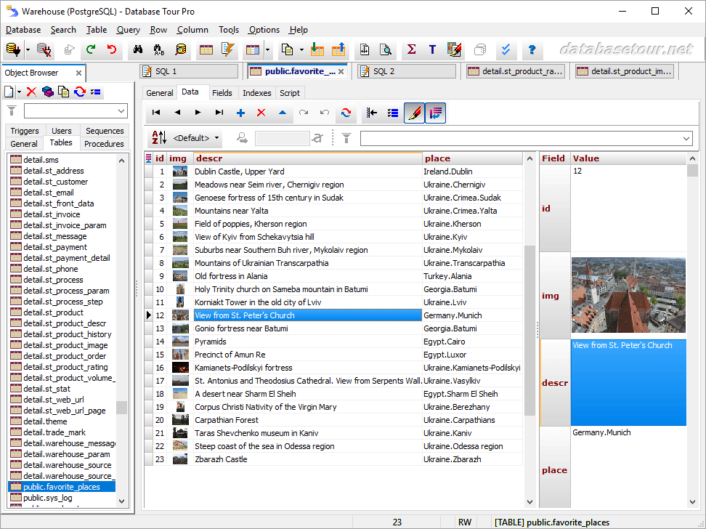This screenshot has width=706, height=529.
Task: Toggle the record view panel button
Action: click(x=436, y=113)
